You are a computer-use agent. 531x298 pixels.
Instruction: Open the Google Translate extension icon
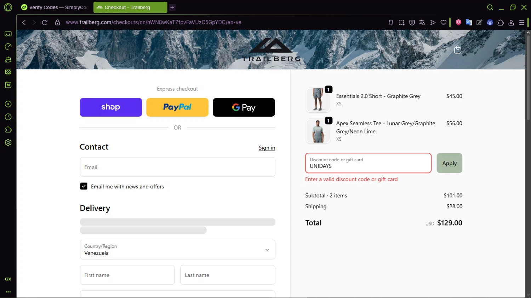469,22
